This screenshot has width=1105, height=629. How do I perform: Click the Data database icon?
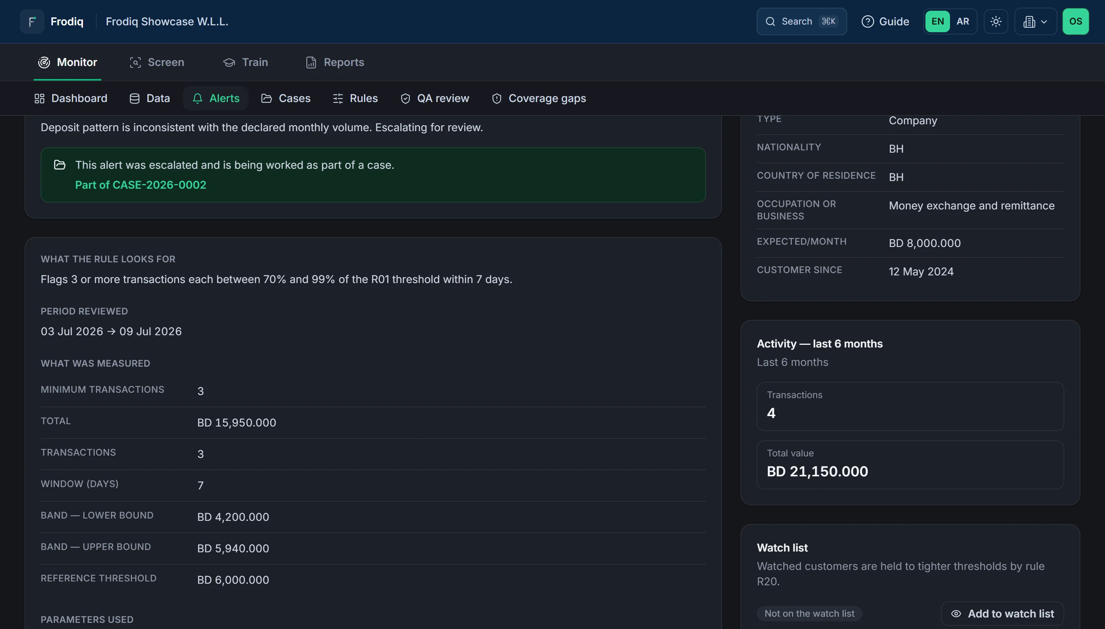click(134, 99)
